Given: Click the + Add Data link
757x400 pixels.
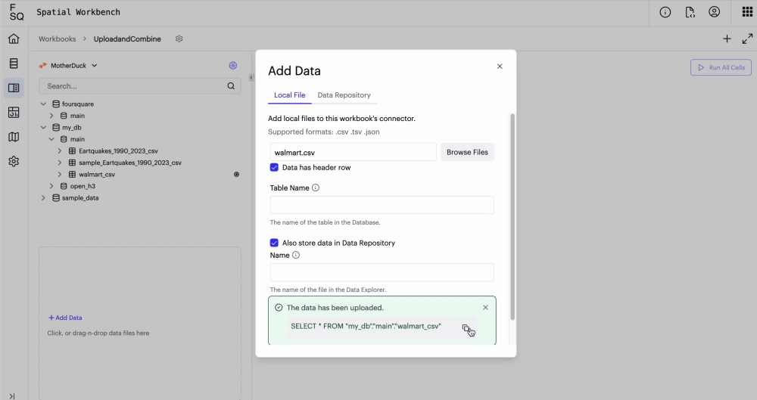Looking at the screenshot, I should (65, 318).
